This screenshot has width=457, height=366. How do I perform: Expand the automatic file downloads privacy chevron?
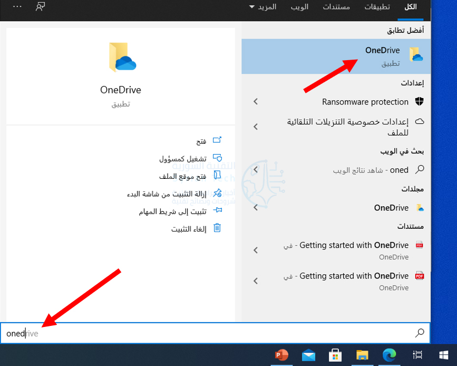click(256, 127)
